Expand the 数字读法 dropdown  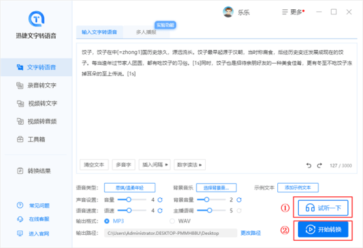[189, 165]
